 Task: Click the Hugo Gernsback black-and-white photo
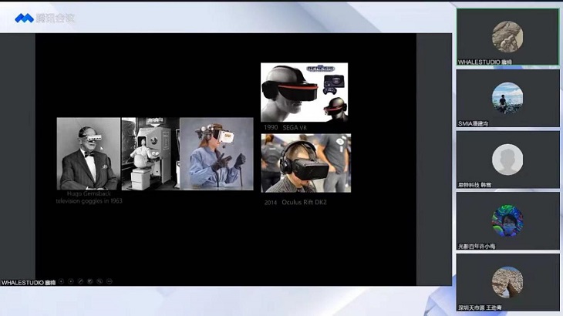click(x=88, y=153)
